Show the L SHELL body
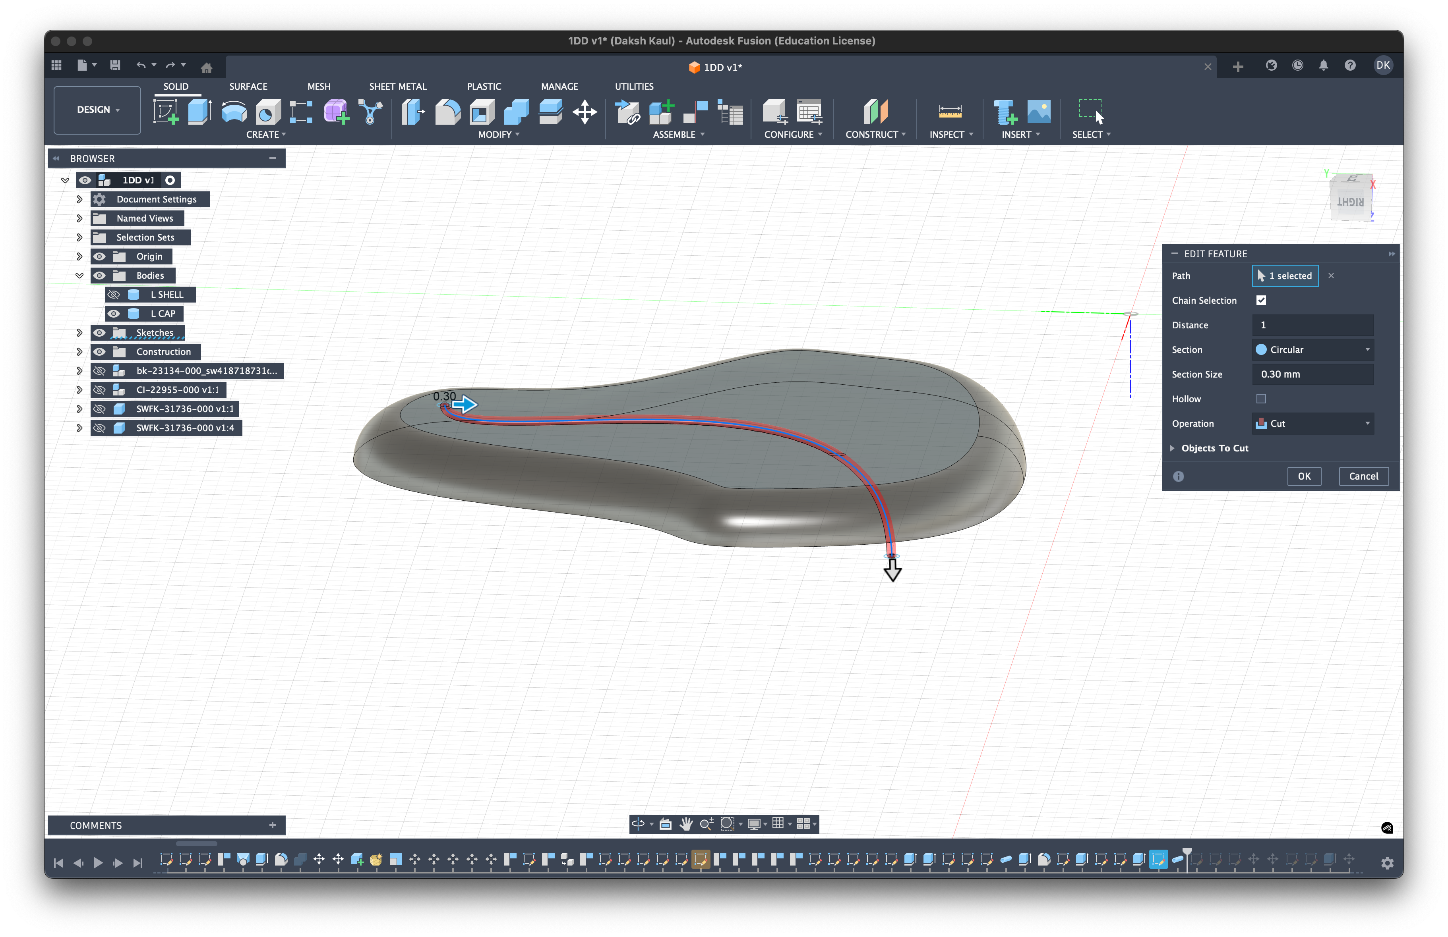Image resolution: width=1448 pixels, height=937 pixels. pyautogui.click(x=114, y=294)
